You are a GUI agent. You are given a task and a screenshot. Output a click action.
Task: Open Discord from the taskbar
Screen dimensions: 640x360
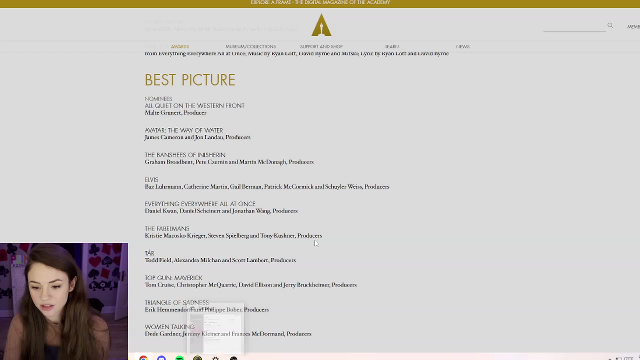(161, 358)
